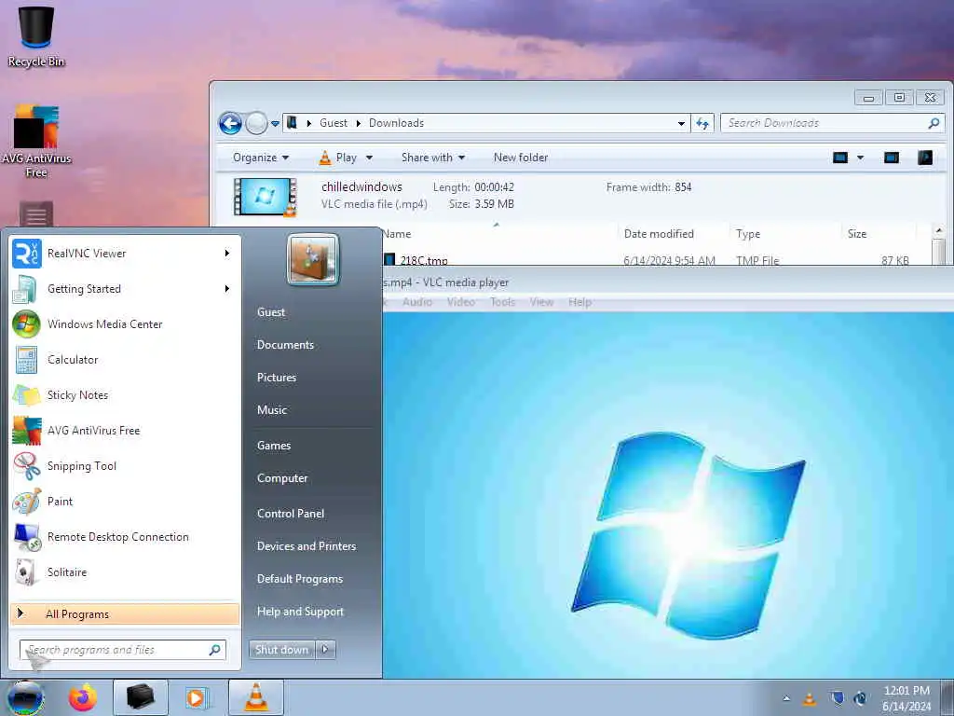
Task: Click the taskbar clock showing 12:01 PM
Action: pyautogui.click(x=906, y=698)
